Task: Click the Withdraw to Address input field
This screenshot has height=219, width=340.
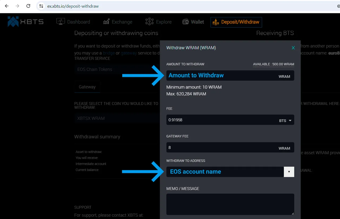Action: click(225, 172)
